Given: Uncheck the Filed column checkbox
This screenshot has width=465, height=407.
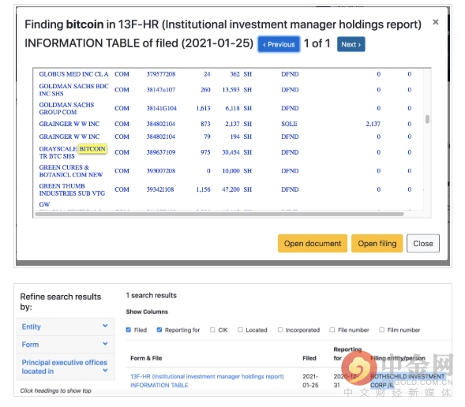Looking at the screenshot, I should tap(128, 330).
